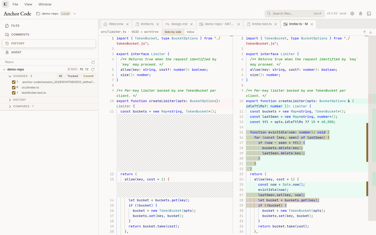376x235 pixels.
Task: Switch to the design.md tab
Action: [x=179, y=24]
